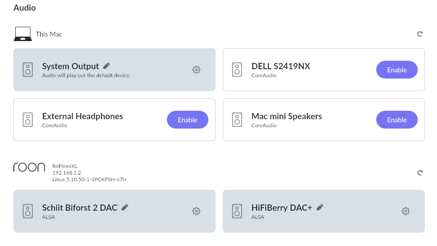Refresh RoPieeeXL audio devices
The image size is (437, 246).
pos(420,173)
